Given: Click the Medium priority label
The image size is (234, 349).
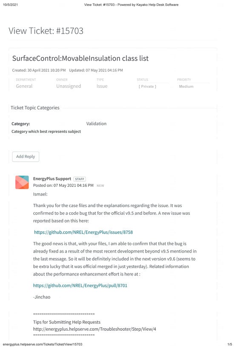Looking at the screenshot, I should (186, 86).
